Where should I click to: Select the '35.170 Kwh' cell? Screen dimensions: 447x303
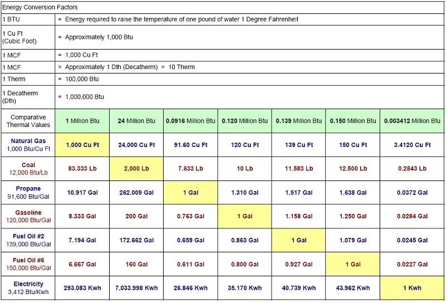click(x=245, y=288)
